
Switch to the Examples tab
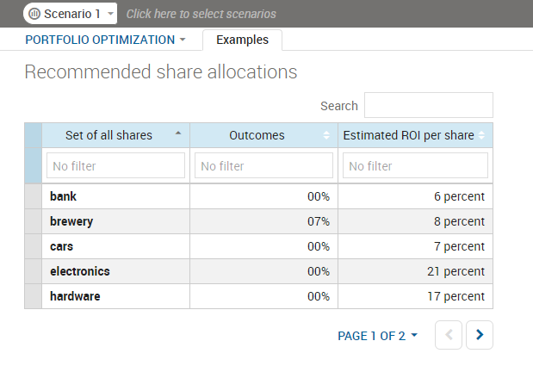(x=242, y=40)
